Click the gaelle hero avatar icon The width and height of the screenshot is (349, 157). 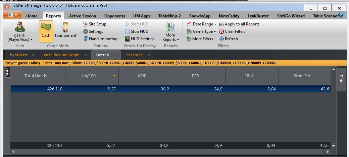point(19,27)
